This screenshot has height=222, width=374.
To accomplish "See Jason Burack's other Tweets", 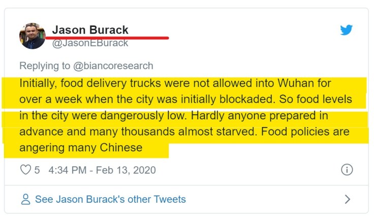I will pyautogui.click(x=110, y=199).
